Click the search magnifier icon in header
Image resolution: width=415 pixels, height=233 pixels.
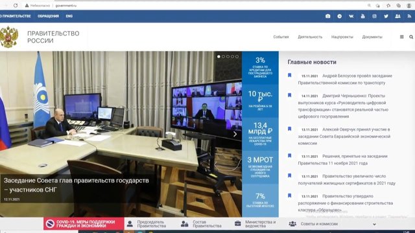click(x=411, y=37)
